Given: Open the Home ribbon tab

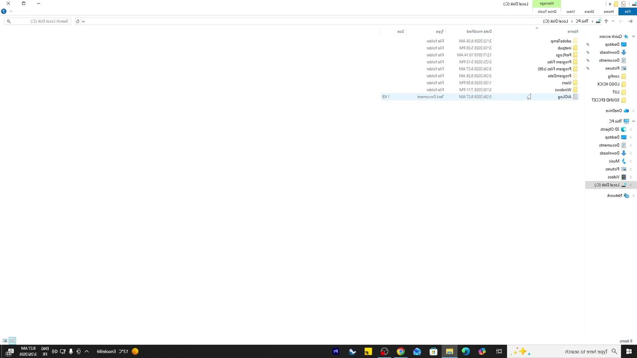Looking at the screenshot, I should 609,11.
